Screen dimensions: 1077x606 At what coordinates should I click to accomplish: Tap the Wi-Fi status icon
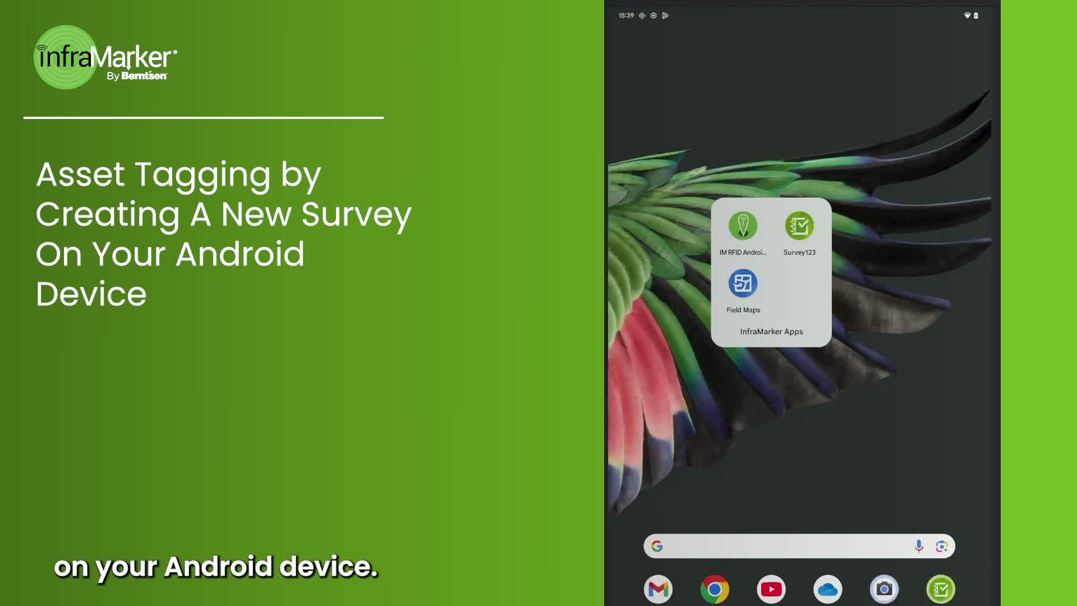pos(967,16)
